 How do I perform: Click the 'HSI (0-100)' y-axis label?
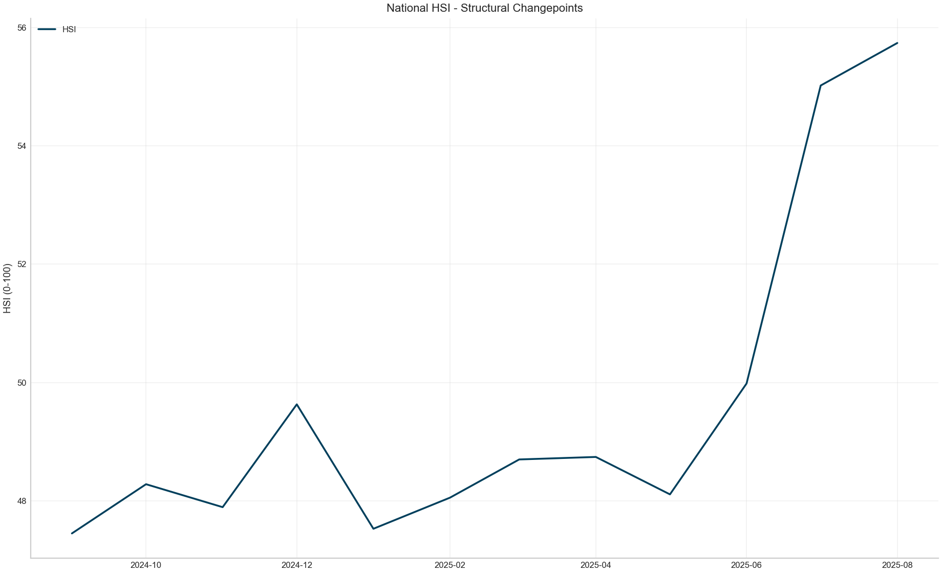(7, 289)
